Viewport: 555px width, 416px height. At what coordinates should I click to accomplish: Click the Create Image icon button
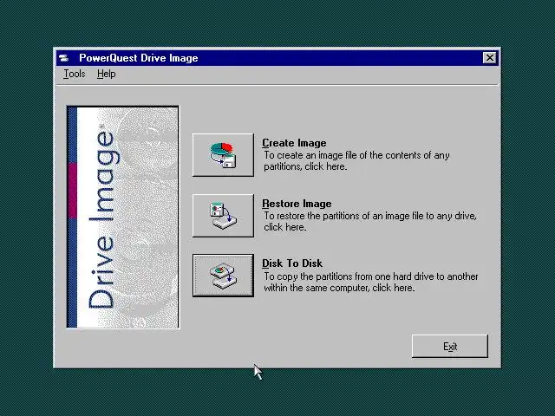tap(223, 155)
